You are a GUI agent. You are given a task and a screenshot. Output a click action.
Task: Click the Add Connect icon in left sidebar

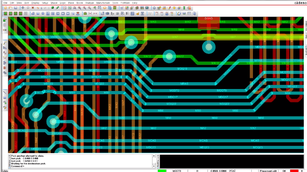[5, 43]
